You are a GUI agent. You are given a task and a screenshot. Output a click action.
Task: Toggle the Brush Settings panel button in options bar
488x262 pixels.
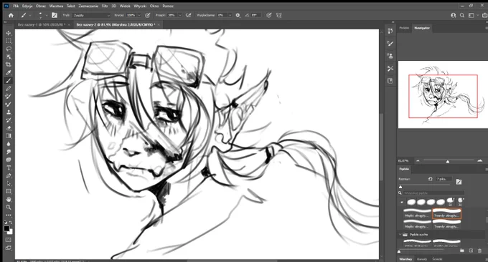(55, 15)
